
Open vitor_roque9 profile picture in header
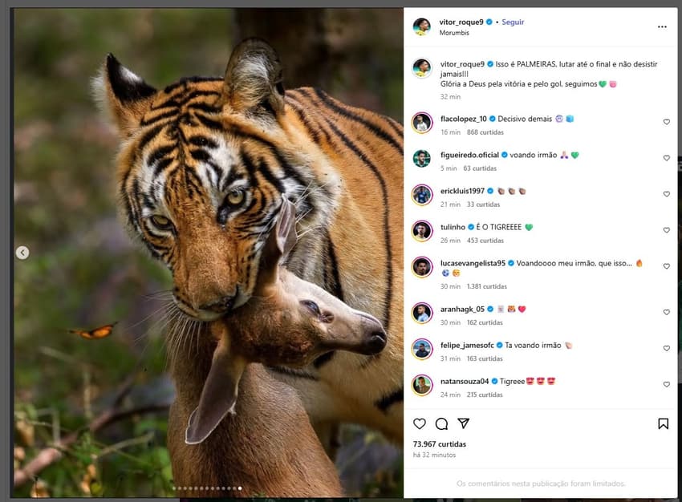422,26
